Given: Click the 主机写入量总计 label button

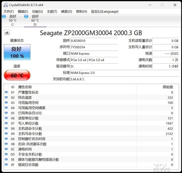Looking at the screenshot, I should point(140,47).
